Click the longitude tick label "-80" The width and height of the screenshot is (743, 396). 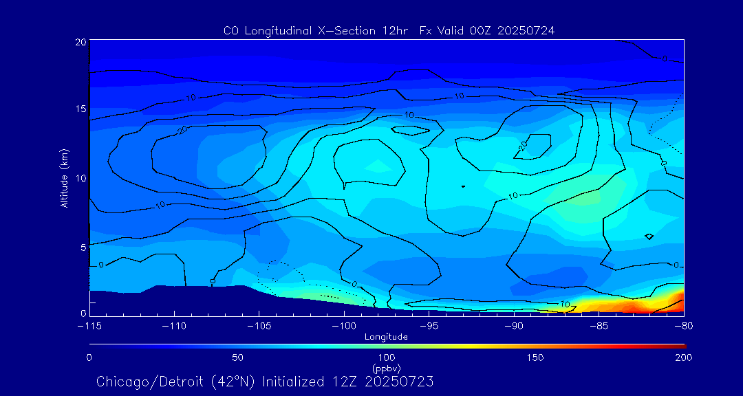[683, 327]
